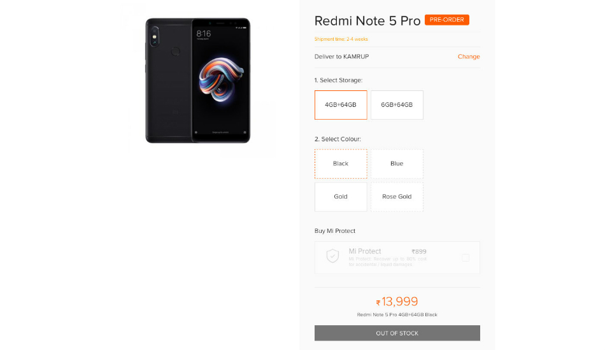605x350 pixels.
Task: Click the Shipment time 2-4 weeks notice
Action: 341,39
